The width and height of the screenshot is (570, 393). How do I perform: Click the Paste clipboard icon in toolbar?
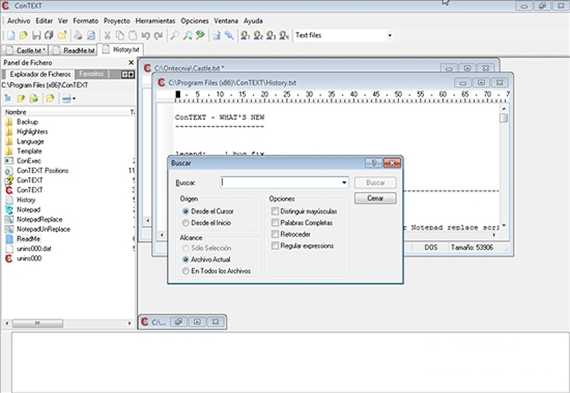(x=133, y=35)
